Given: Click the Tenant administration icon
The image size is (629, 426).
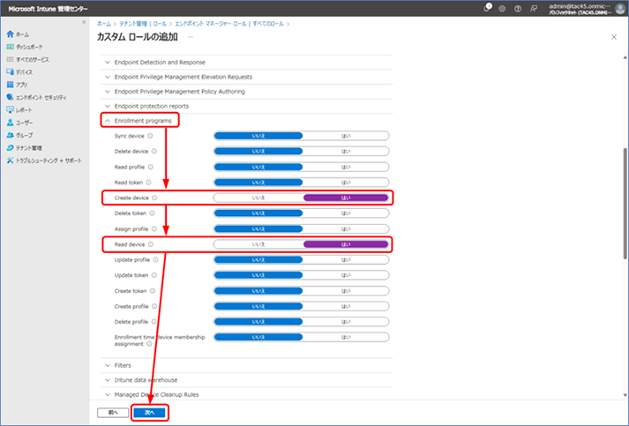Looking at the screenshot, I should [10, 147].
